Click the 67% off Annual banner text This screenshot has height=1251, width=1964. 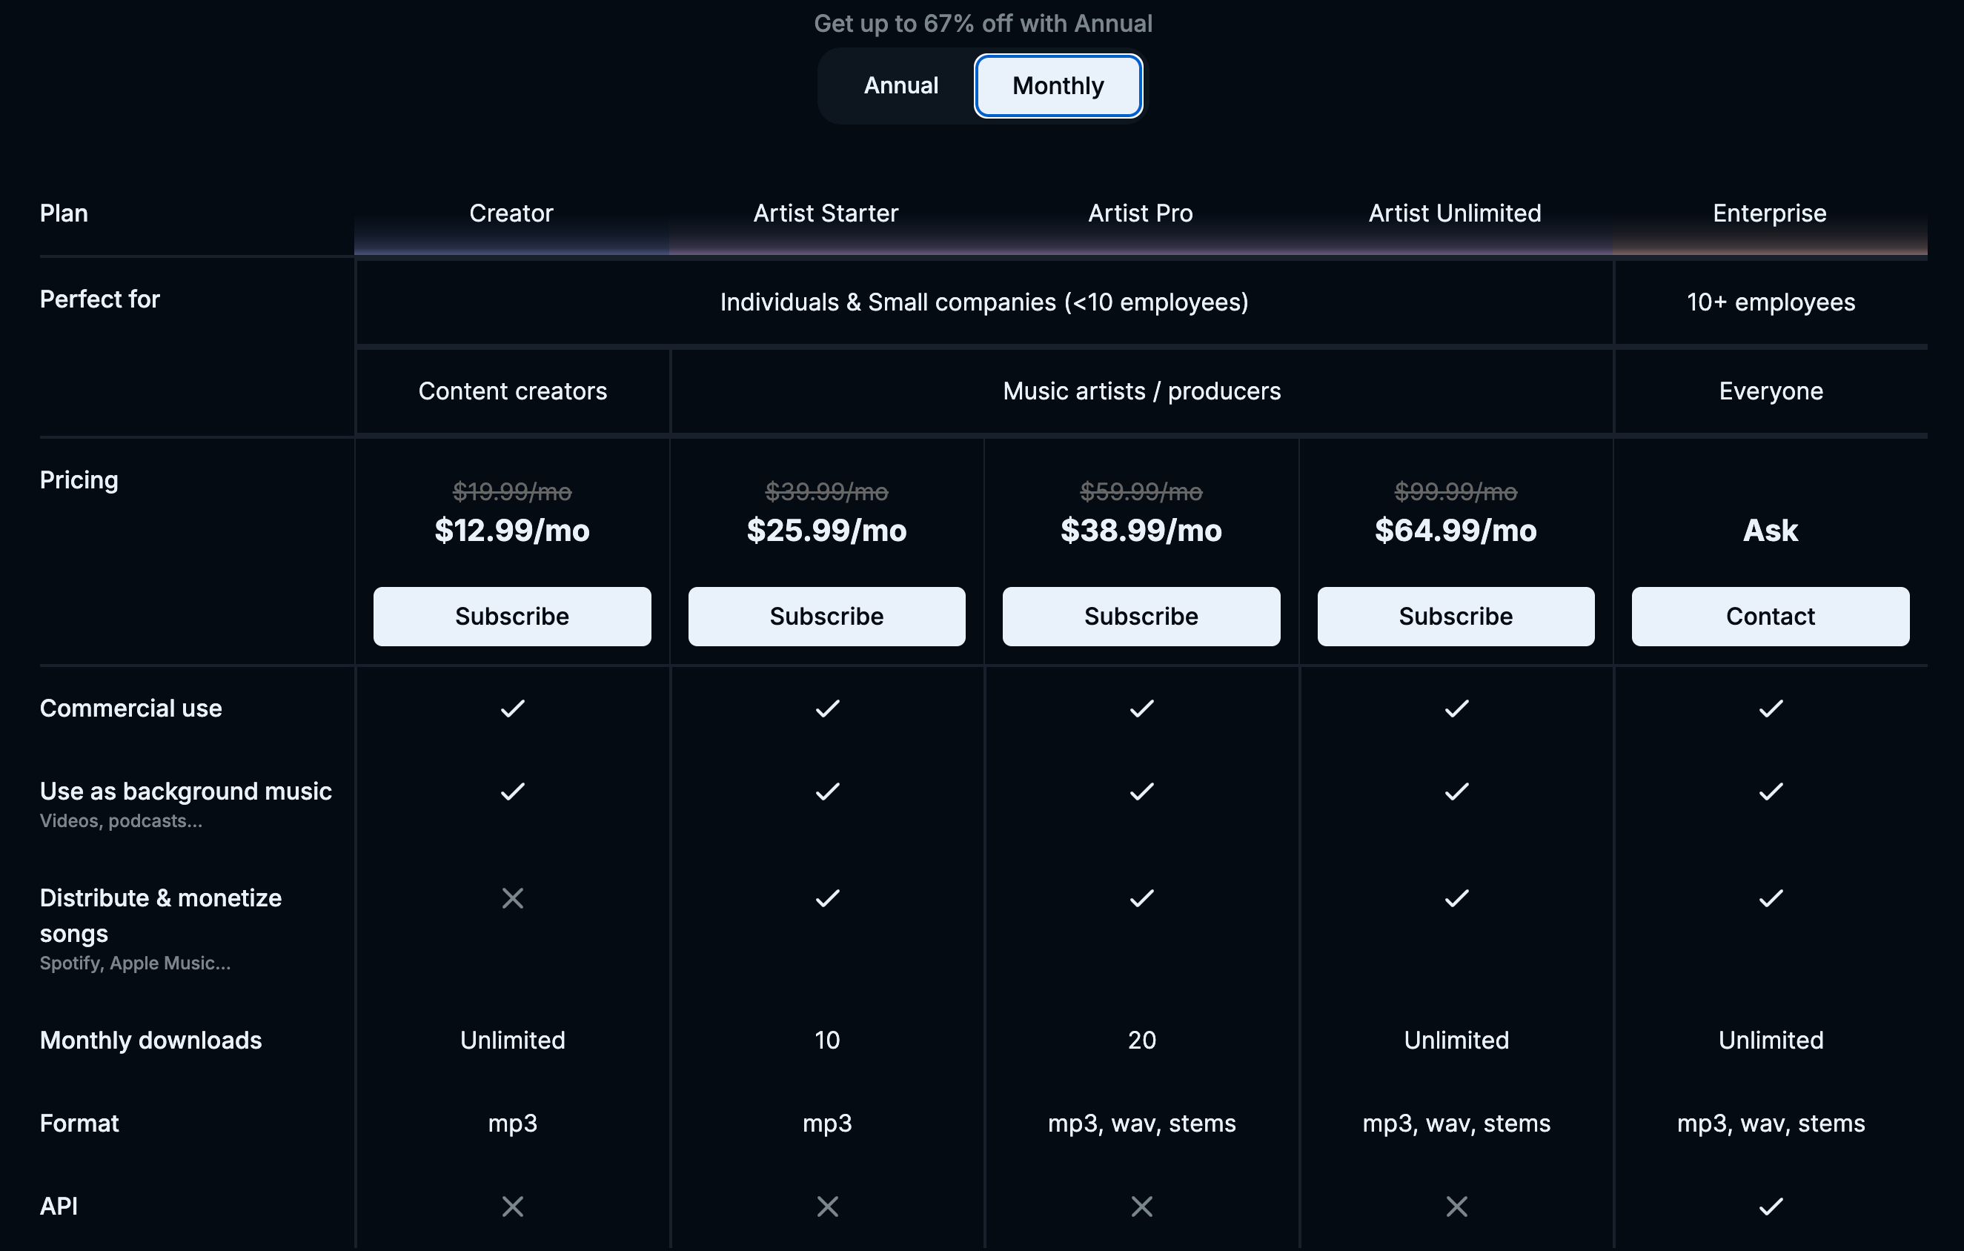982,23
